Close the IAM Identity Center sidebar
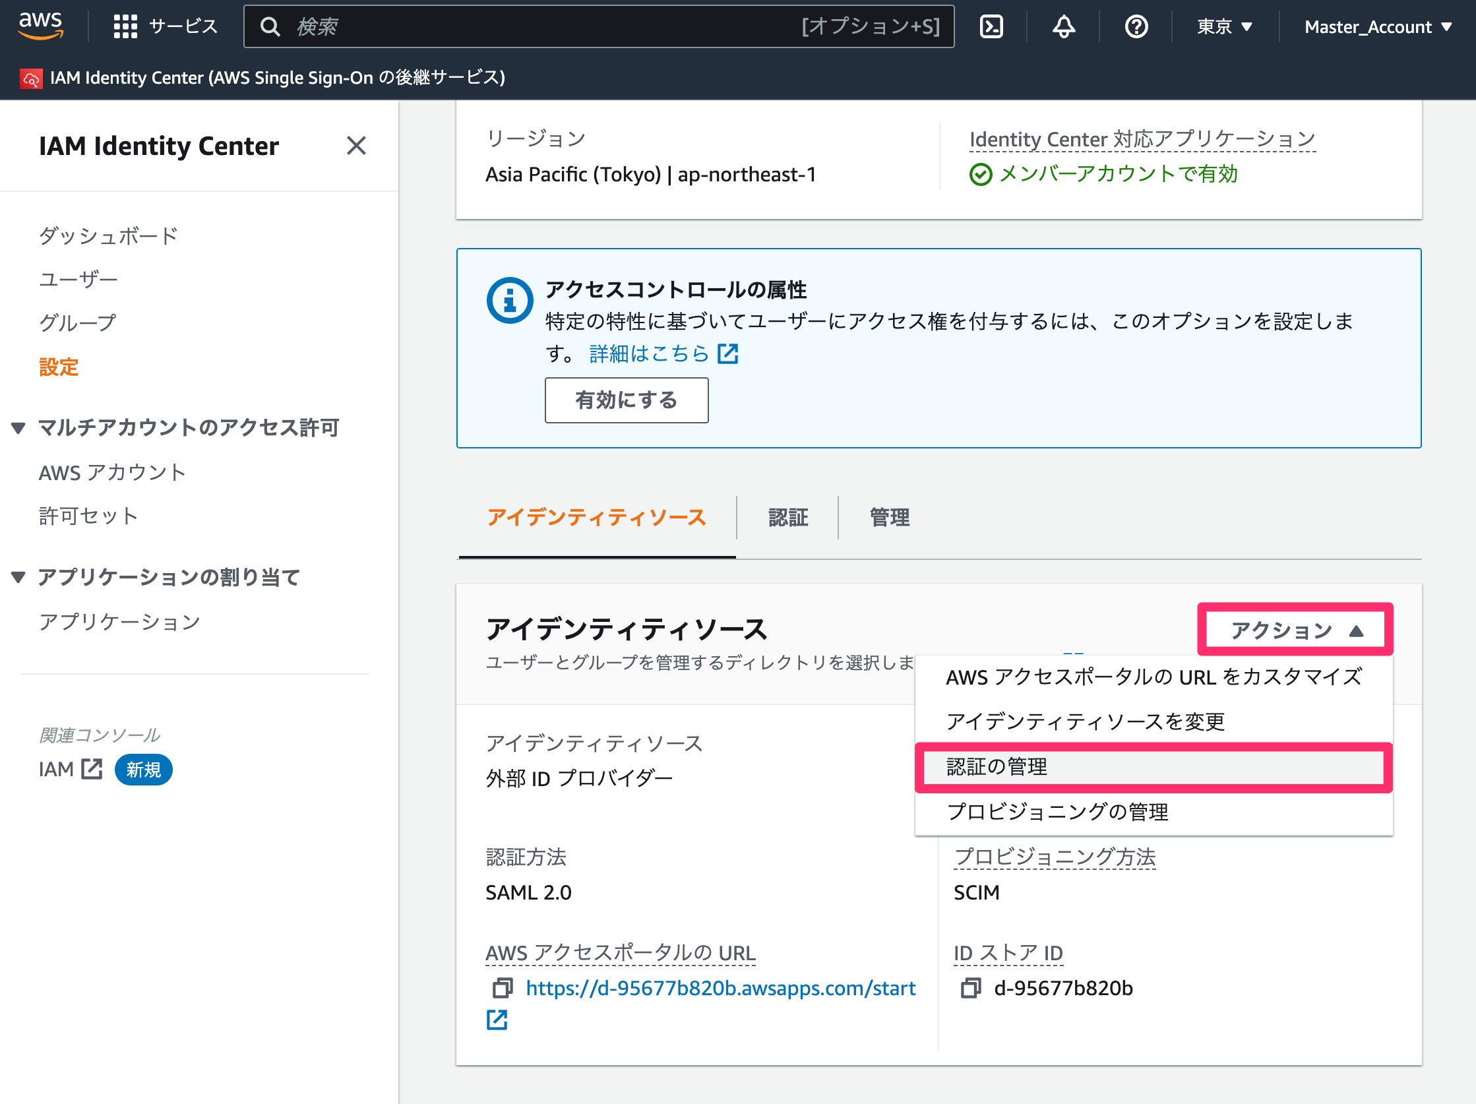The width and height of the screenshot is (1476, 1104). click(x=356, y=146)
